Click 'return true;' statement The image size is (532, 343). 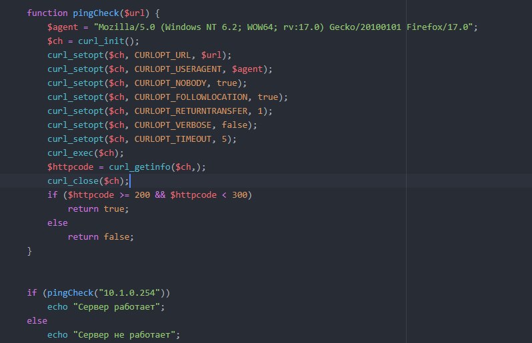tap(99, 209)
